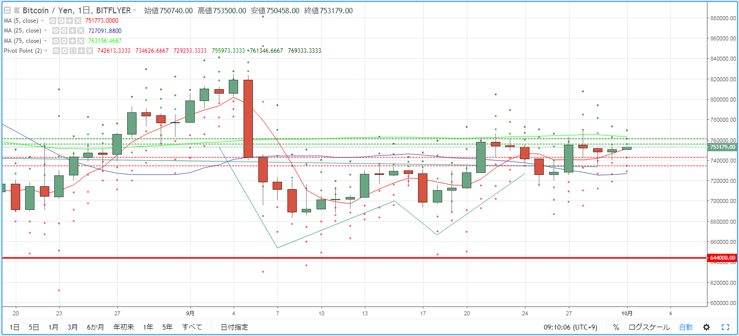This screenshot has height=336, width=739.
Task: Open dropdown arrow next to MA (25, close)
Action: (x=45, y=31)
